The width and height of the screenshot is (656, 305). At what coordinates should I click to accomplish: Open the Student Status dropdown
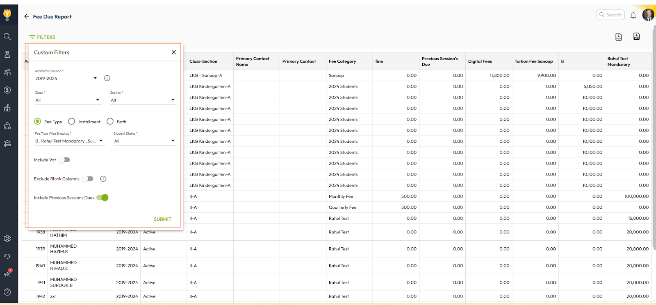point(144,141)
